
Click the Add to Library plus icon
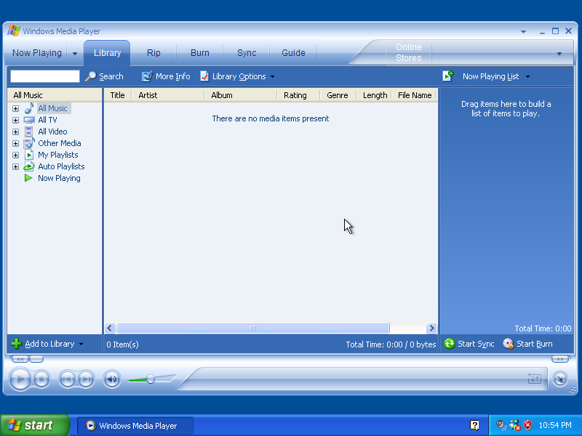coord(16,344)
